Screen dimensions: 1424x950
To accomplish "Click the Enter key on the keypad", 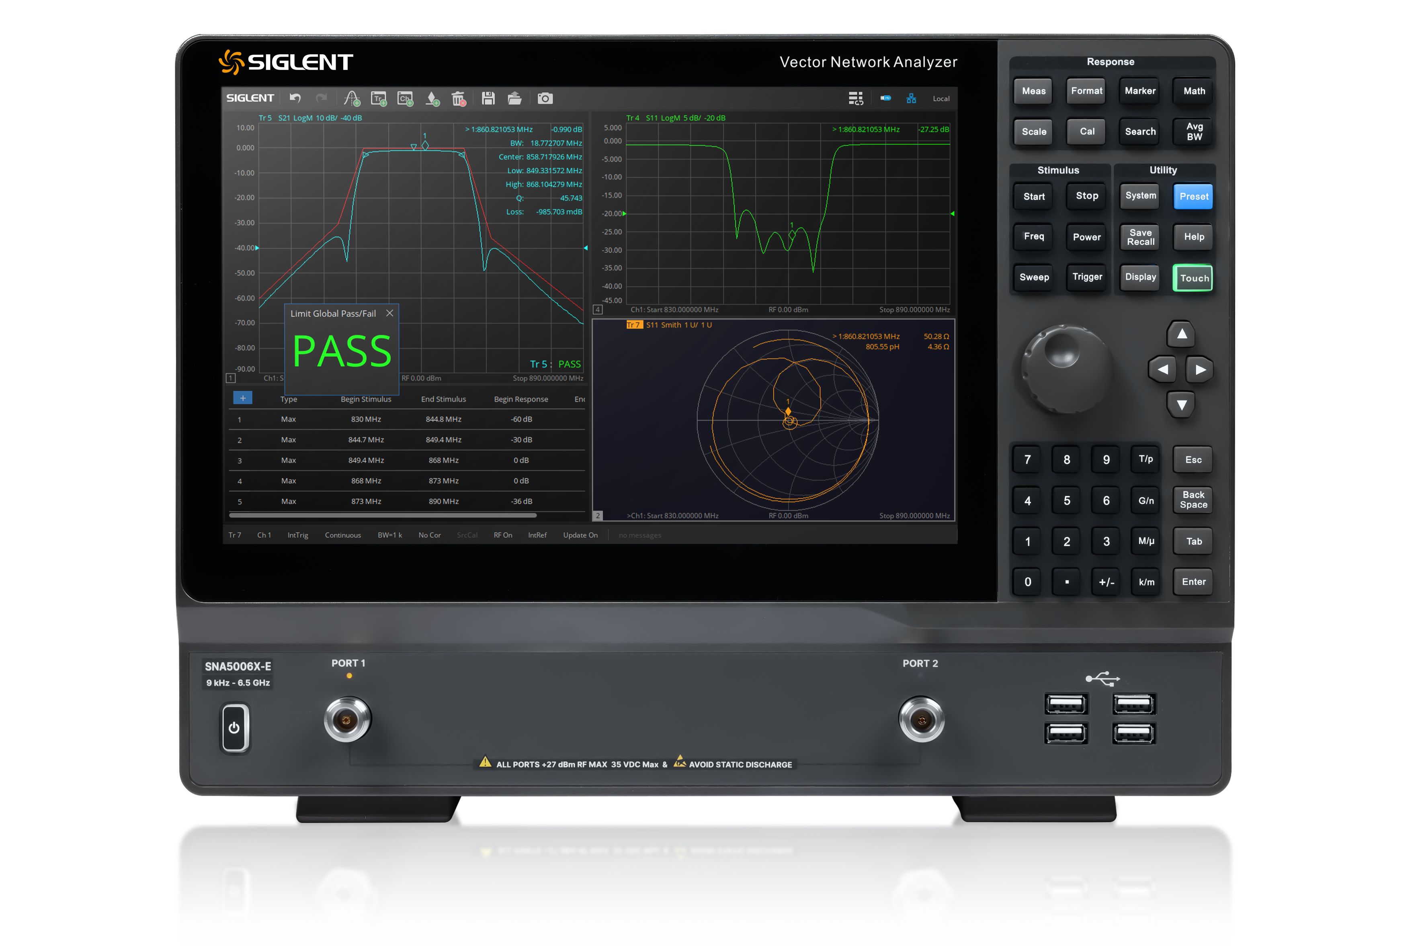I will pyautogui.click(x=1193, y=582).
